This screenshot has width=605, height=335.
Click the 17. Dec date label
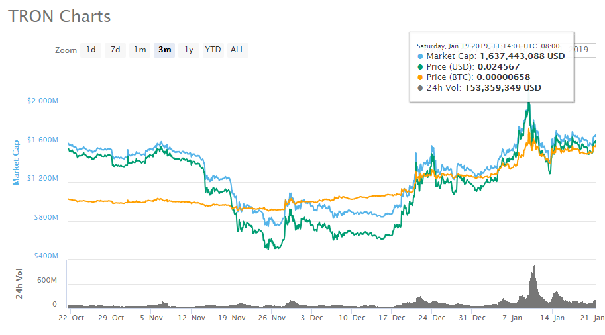[x=392, y=318]
